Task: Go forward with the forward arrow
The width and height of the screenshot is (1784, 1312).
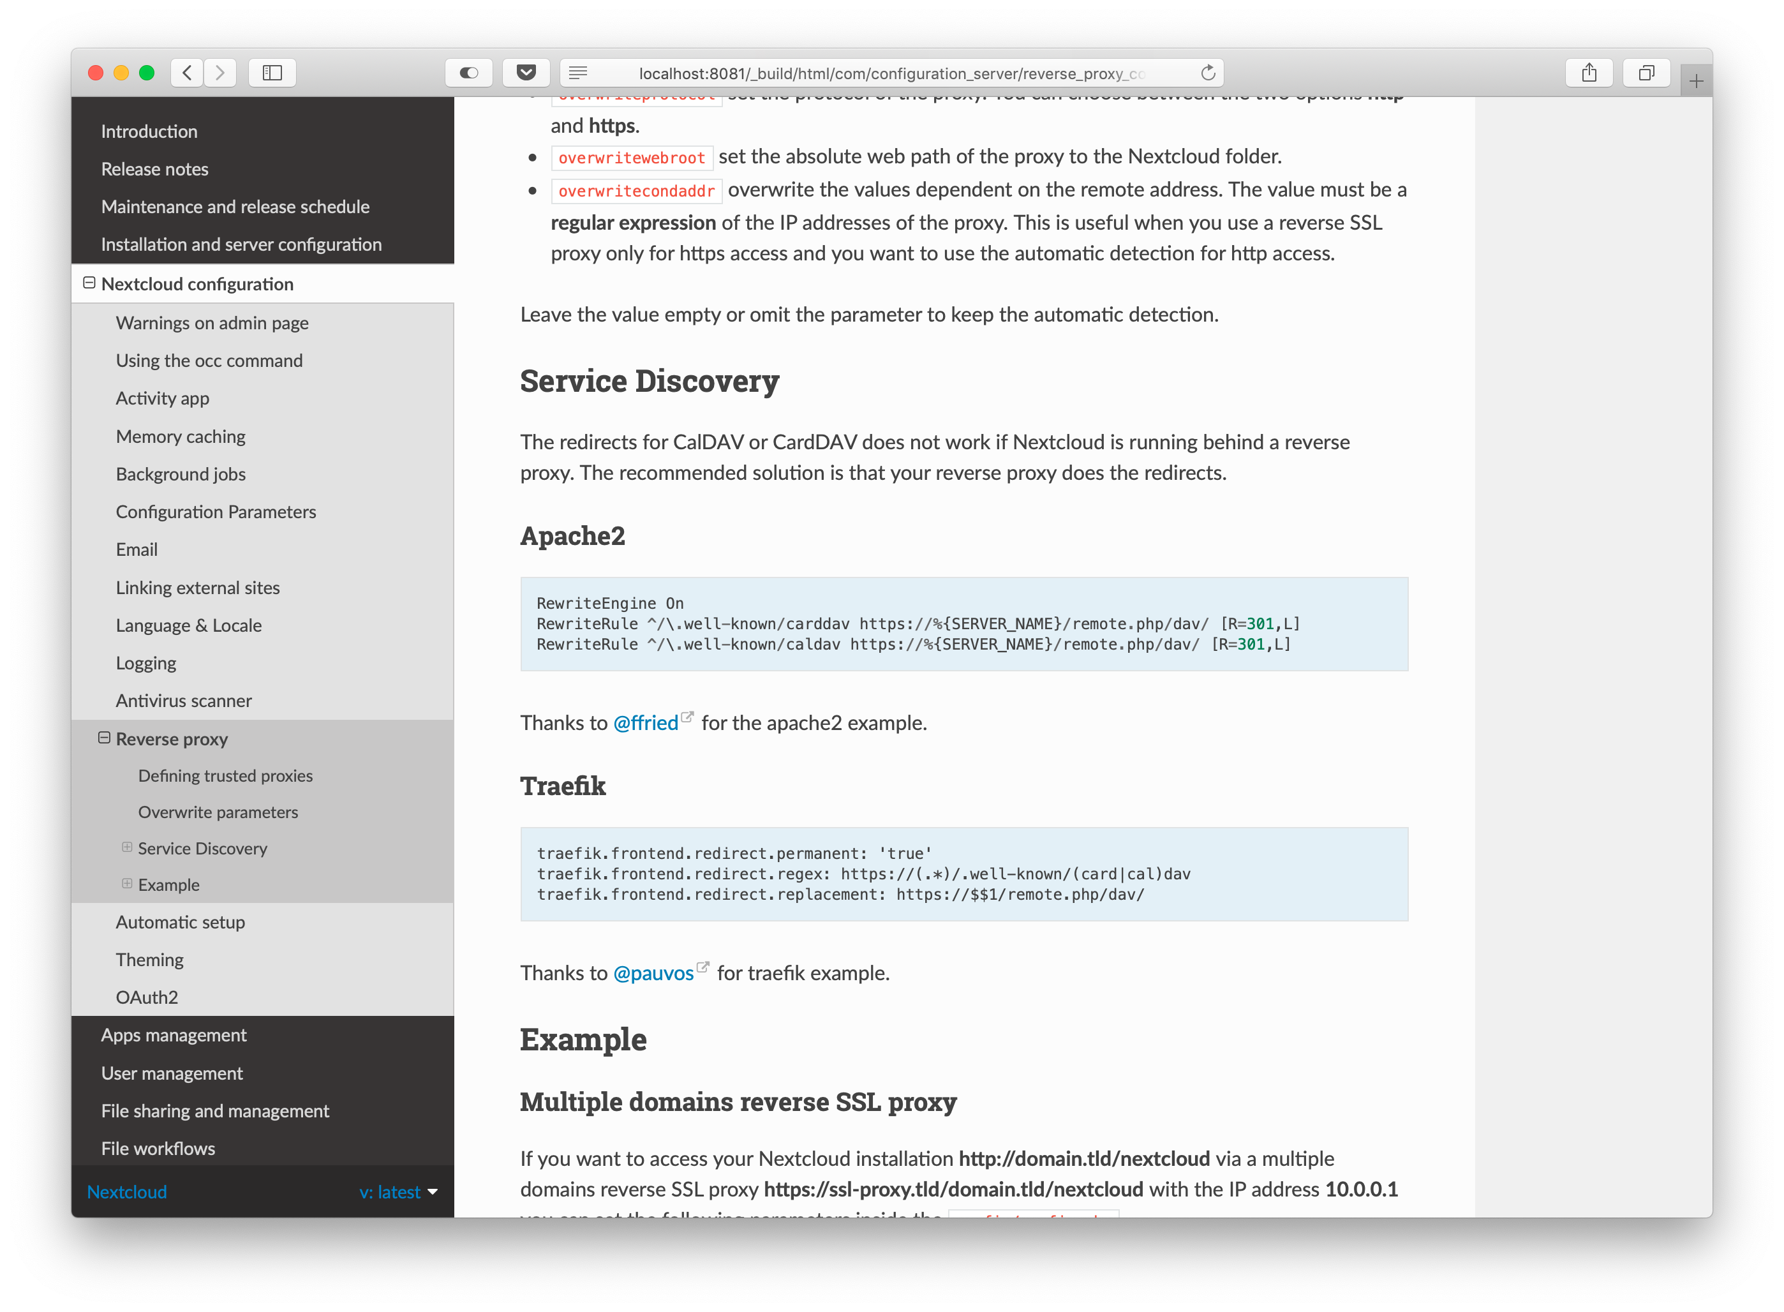Action: tap(220, 73)
